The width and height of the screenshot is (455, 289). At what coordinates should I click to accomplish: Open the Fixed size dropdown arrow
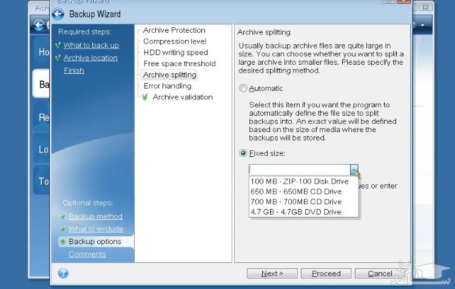(354, 170)
